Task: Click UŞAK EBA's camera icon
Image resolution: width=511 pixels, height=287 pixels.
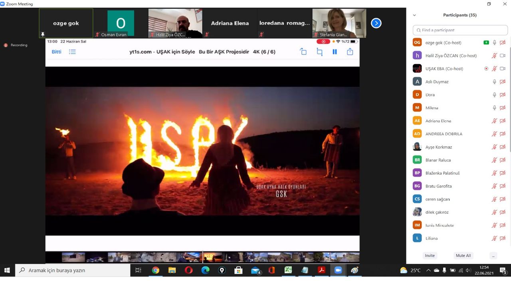Action: [x=503, y=69]
